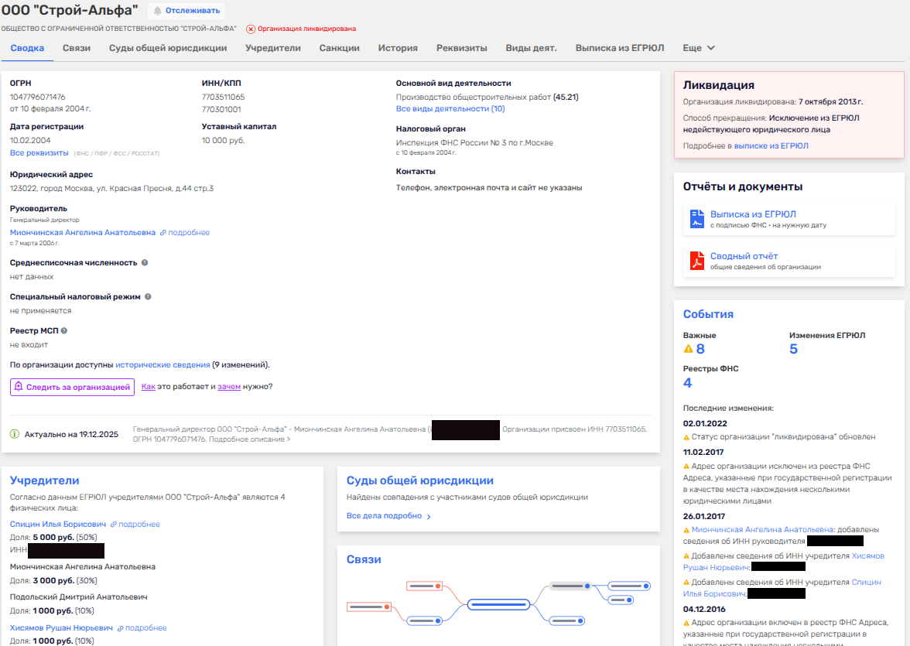Click link icon next to director's подробнее
Image resolution: width=910 pixels, height=646 pixels.
tap(163, 233)
